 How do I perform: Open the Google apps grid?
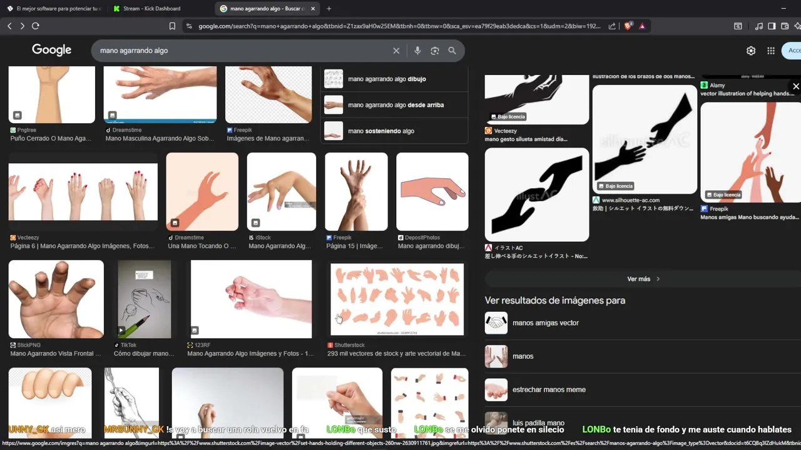click(x=771, y=51)
